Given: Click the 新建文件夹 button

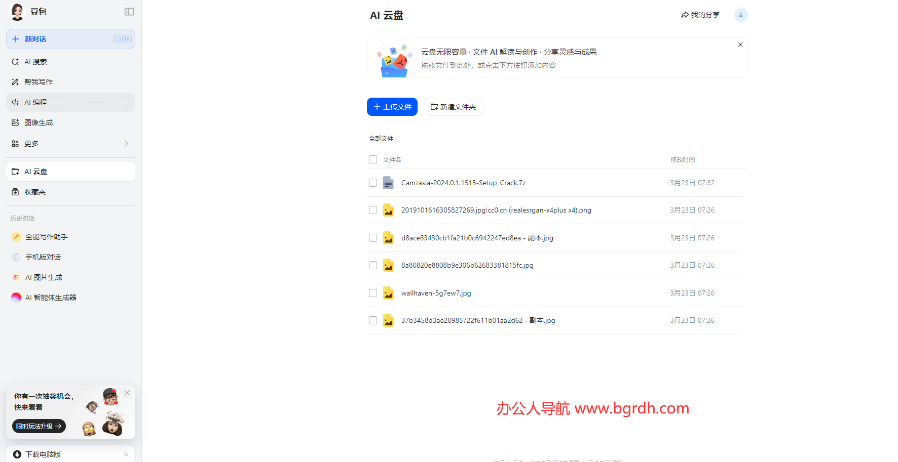Looking at the screenshot, I should 453,107.
